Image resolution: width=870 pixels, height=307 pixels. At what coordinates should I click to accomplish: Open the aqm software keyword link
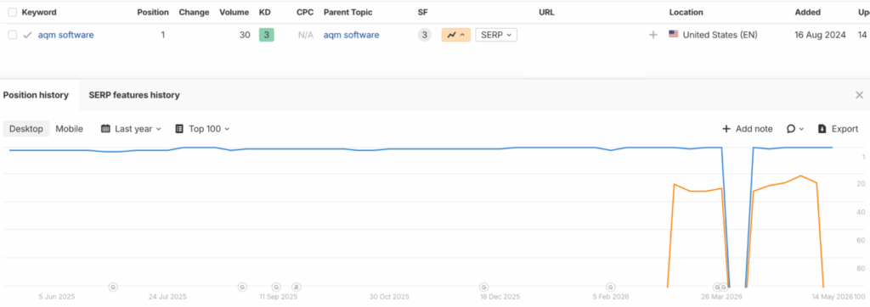[65, 35]
